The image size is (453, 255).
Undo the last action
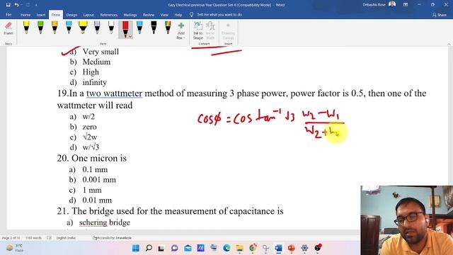[16, 5]
